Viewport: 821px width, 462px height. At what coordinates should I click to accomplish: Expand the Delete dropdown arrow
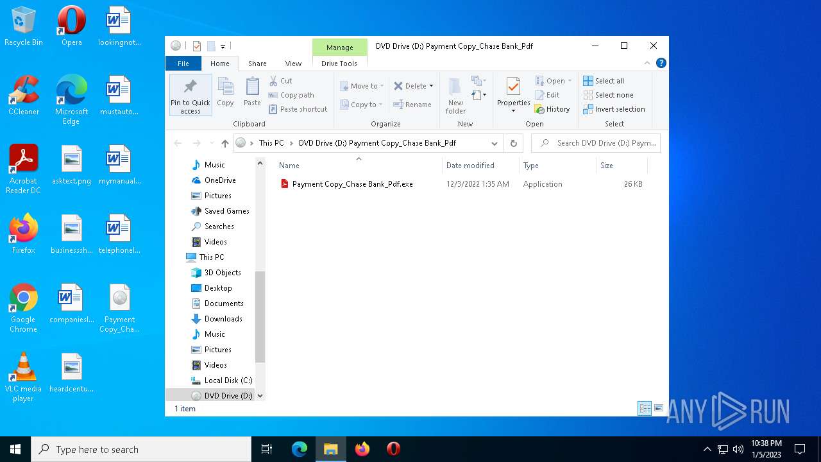pyautogui.click(x=431, y=86)
